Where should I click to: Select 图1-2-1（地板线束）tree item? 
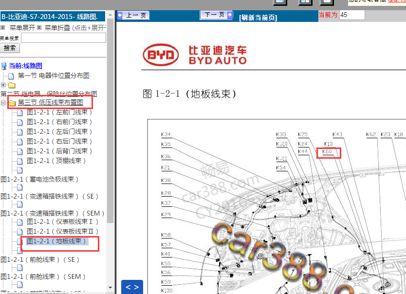click(x=57, y=241)
